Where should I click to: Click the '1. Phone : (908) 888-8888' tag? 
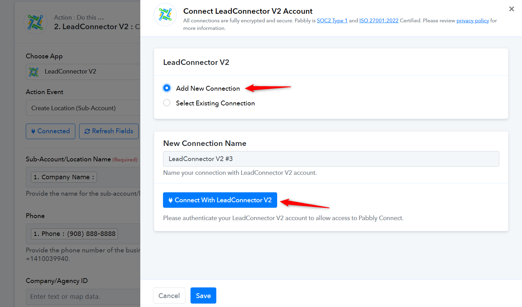75,234
